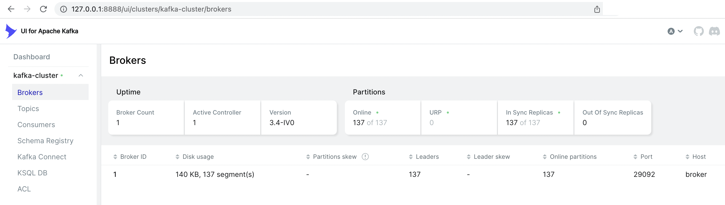Image resolution: width=725 pixels, height=205 pixels.
Task: Click the browser address bar URL
Action: (151, 9)
